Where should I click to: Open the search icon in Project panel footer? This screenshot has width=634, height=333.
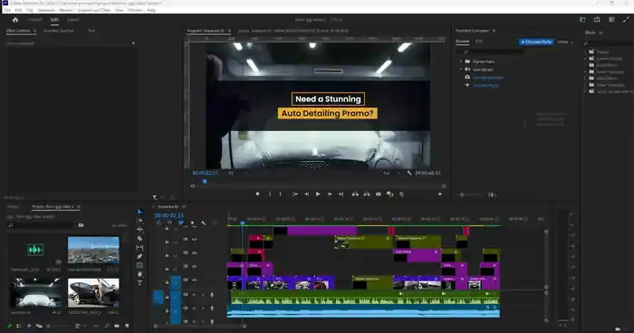[x=107, y=326]
